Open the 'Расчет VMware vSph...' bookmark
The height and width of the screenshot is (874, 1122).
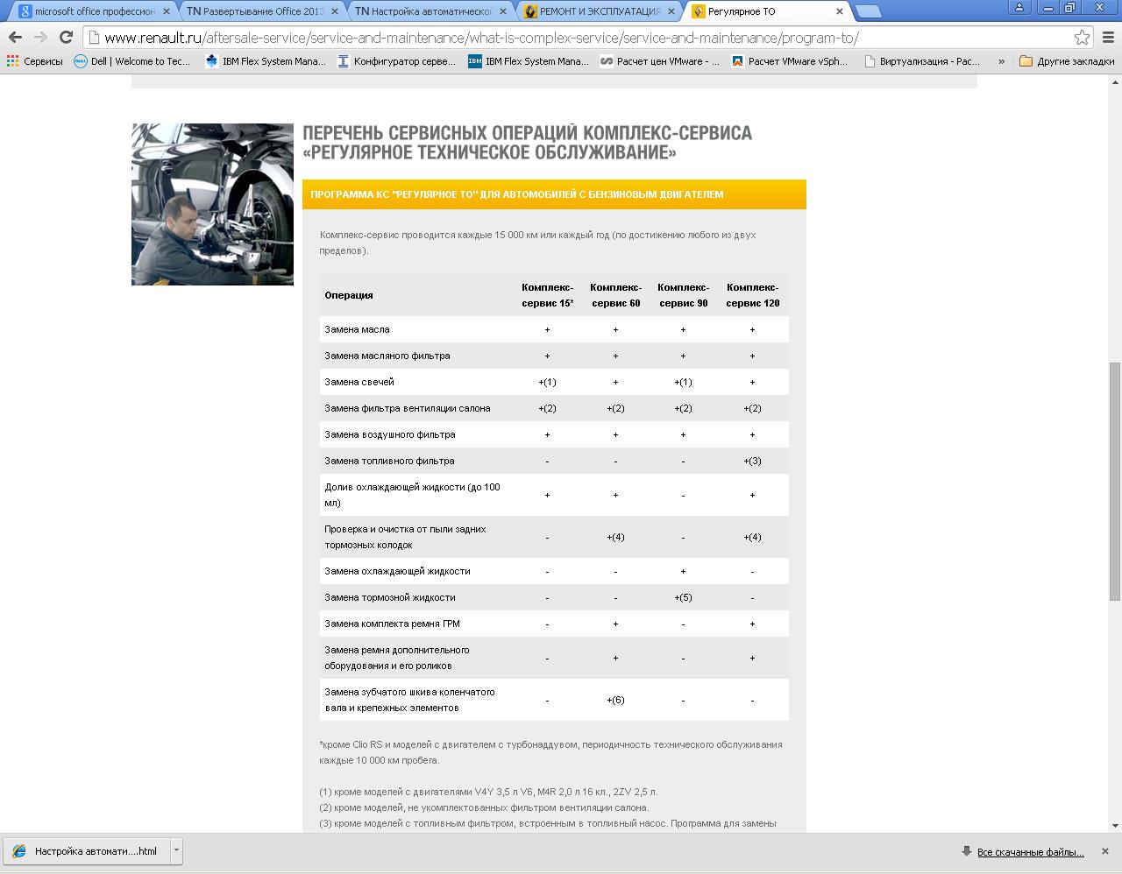791,61
